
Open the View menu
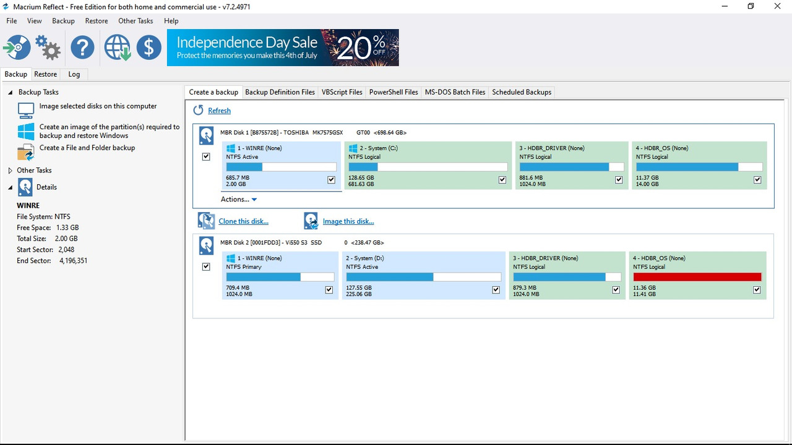(x=35, y=21)
